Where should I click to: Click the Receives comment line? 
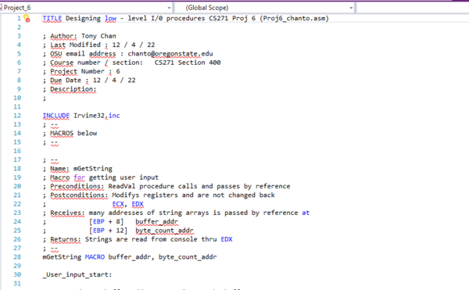point(176,213)
